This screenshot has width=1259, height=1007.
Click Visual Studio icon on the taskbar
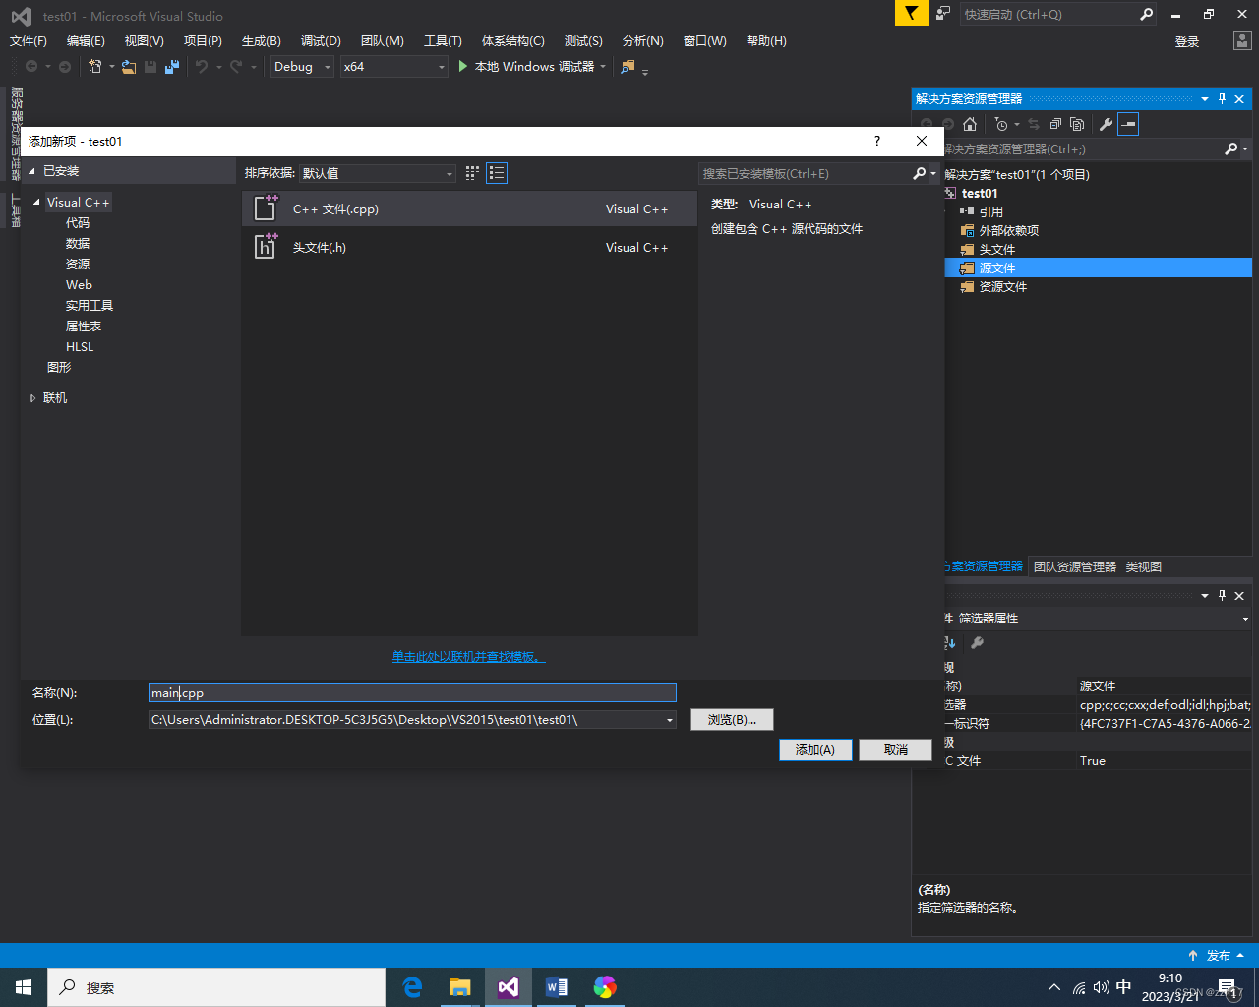click(x=508, y=986)
